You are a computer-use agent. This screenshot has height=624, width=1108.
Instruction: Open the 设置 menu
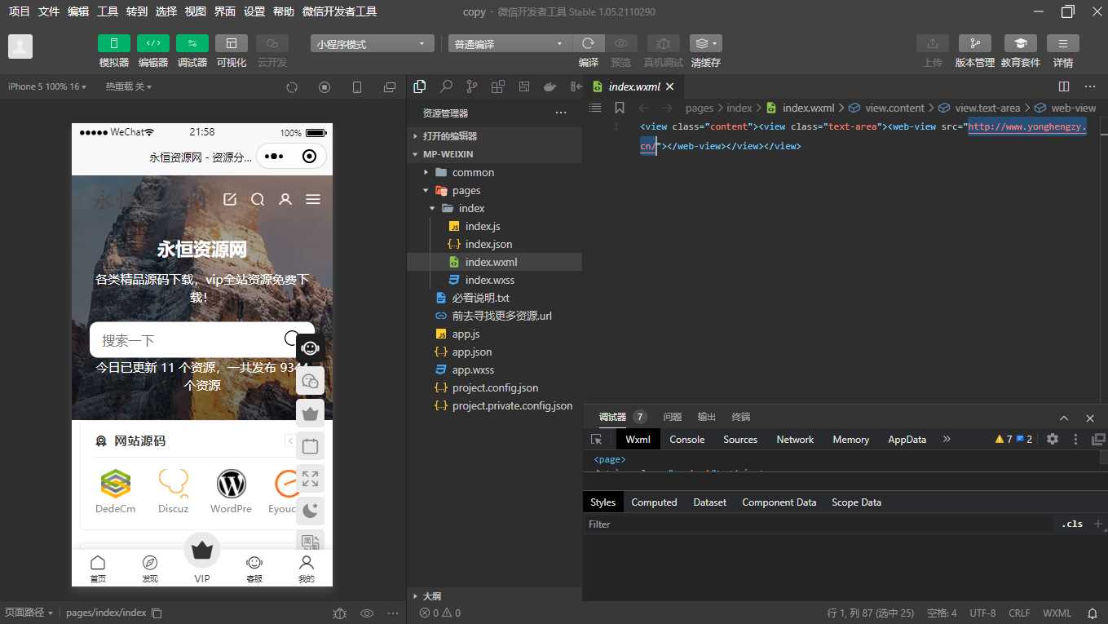254,11
